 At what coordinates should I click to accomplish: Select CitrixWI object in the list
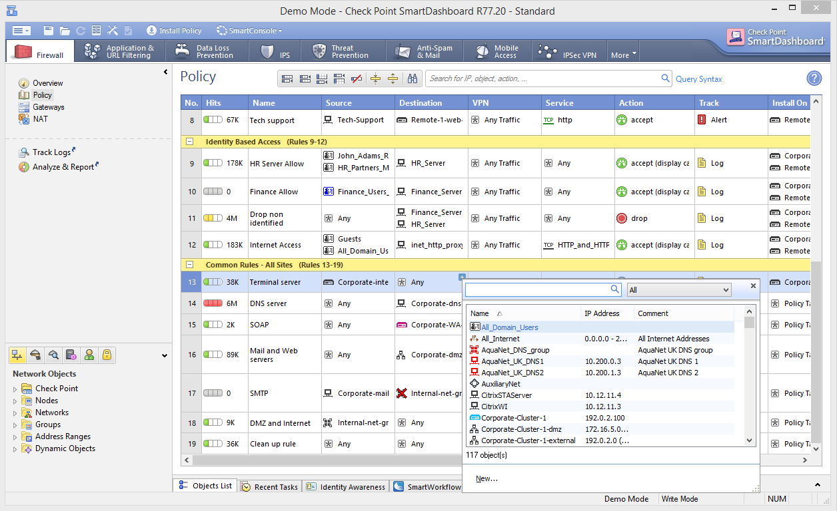[x=496, y=407]
